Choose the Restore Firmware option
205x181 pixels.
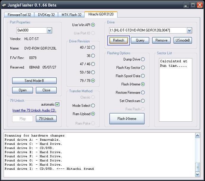click(x=143, y=93)
